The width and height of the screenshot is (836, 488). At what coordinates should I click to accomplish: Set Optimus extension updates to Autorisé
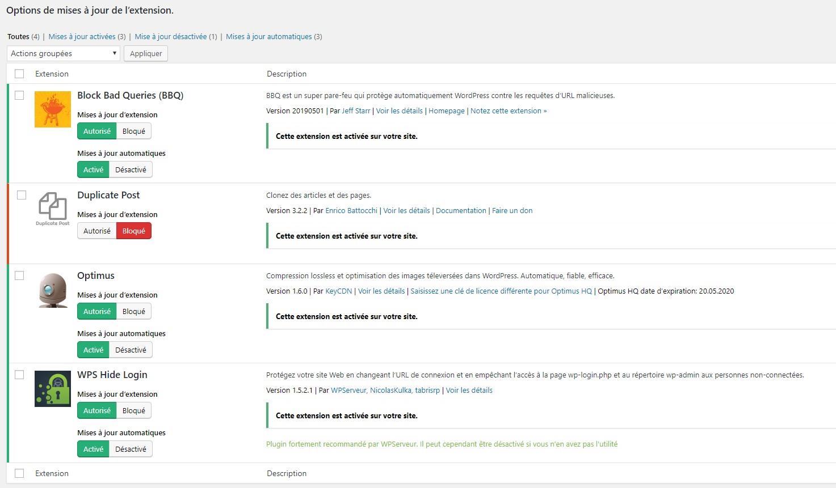(97, 311)
